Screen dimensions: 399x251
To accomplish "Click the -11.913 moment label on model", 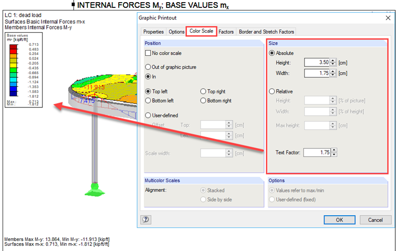I will pos(96,87).
